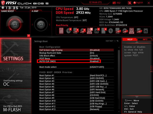Viewport: 153px width, 114px height.
Task: Open Boot Option #5 UEFI USB Key dropdown
Action: (98, 87)
